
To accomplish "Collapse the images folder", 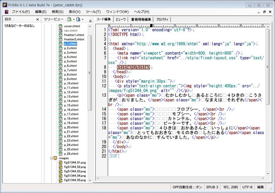I will click(52, 158).
